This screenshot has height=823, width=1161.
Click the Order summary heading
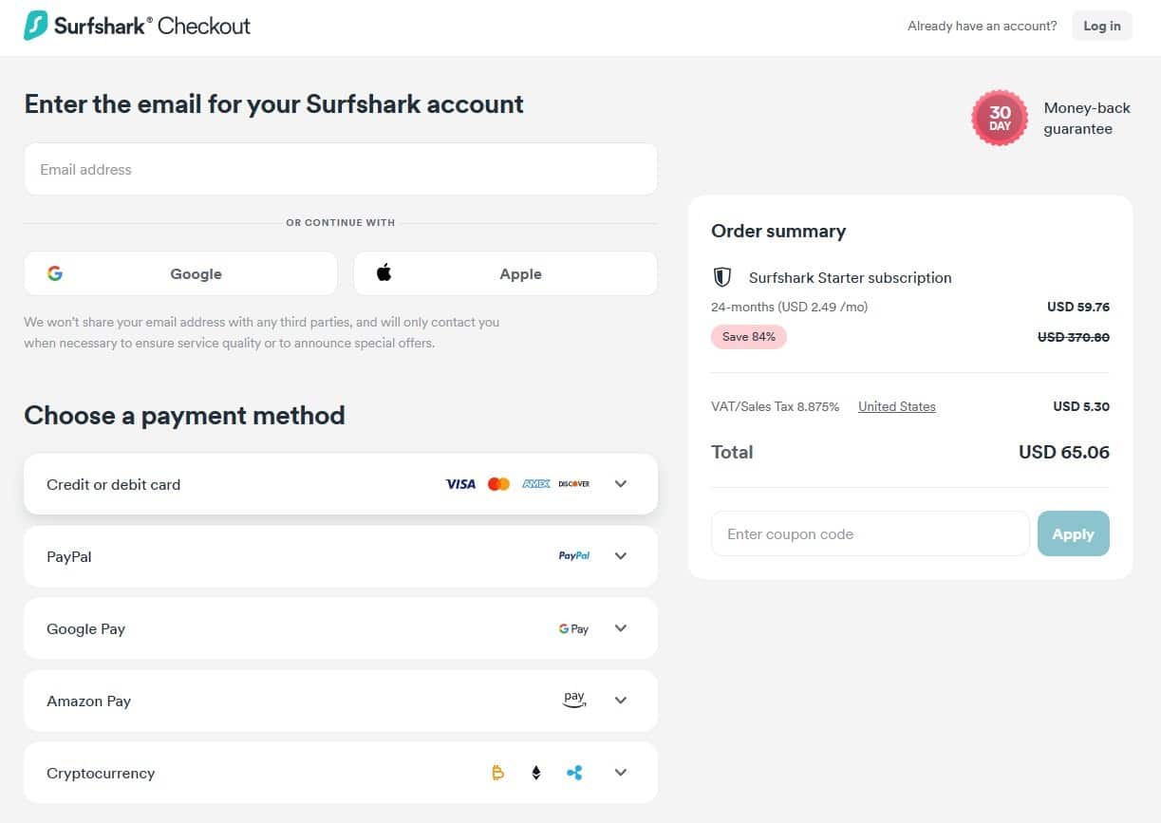click(778, 231)
